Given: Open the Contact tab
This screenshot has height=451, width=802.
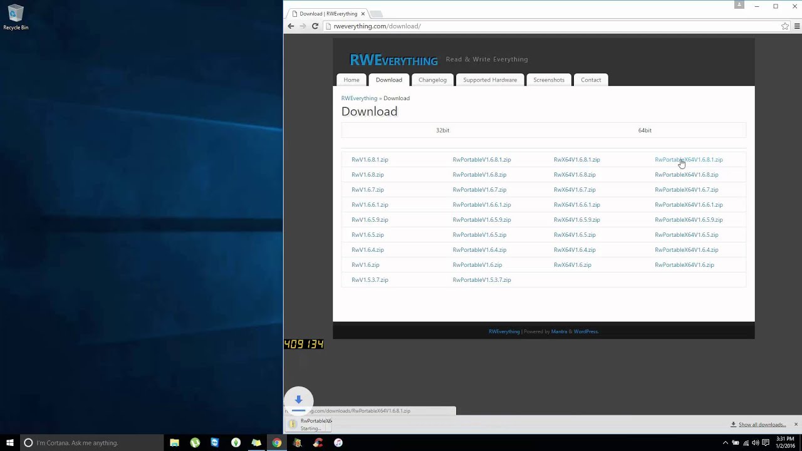Looking at the screenshot, I should [591, 80].
